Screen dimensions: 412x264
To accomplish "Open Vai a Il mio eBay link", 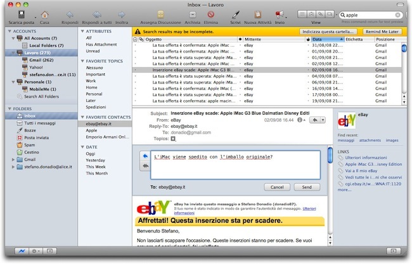I will [361, 171].
